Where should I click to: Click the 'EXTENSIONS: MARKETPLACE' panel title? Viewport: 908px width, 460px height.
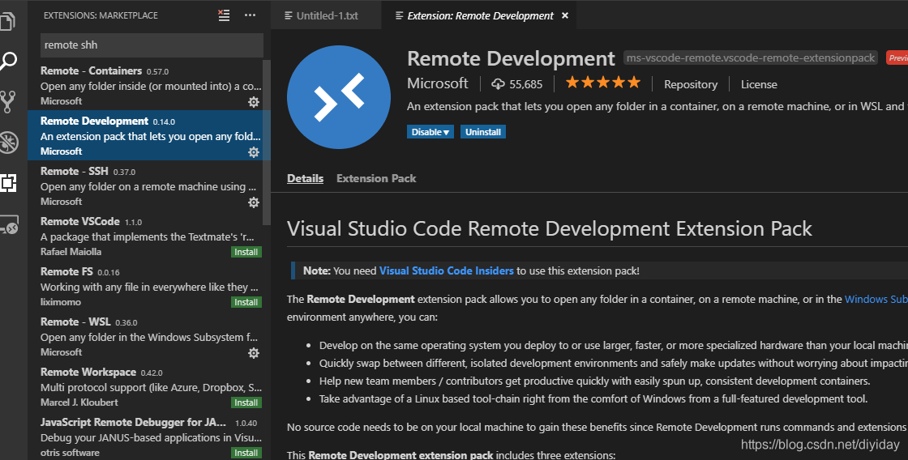(101, 15)
